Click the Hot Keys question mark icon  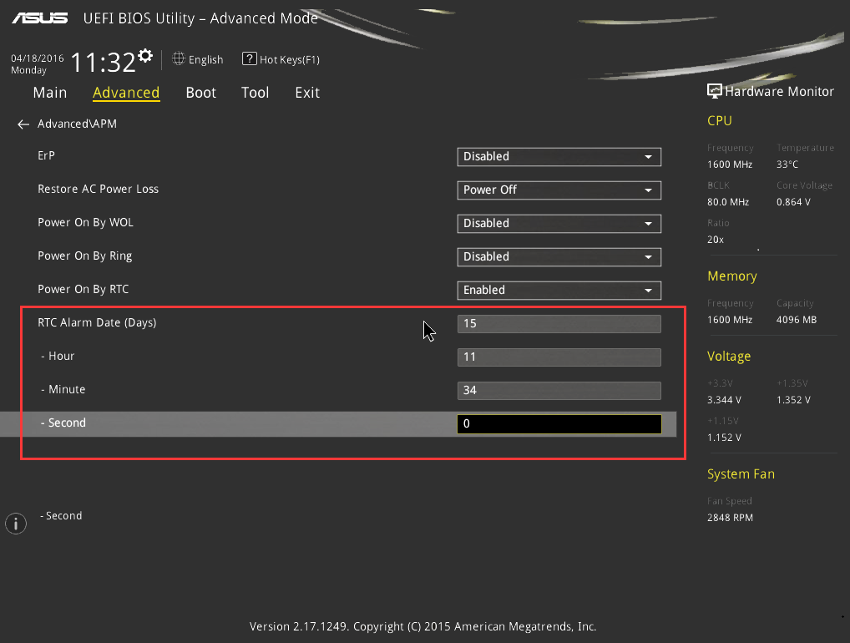(x=249, y=58)
